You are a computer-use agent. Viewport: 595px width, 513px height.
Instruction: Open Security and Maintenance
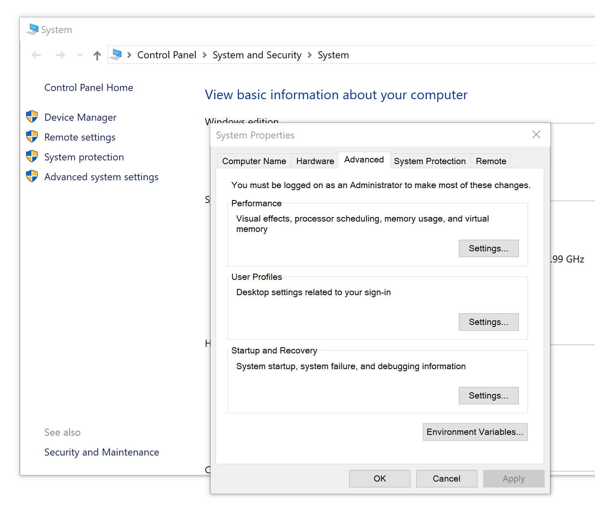click(x=101, y=452)
